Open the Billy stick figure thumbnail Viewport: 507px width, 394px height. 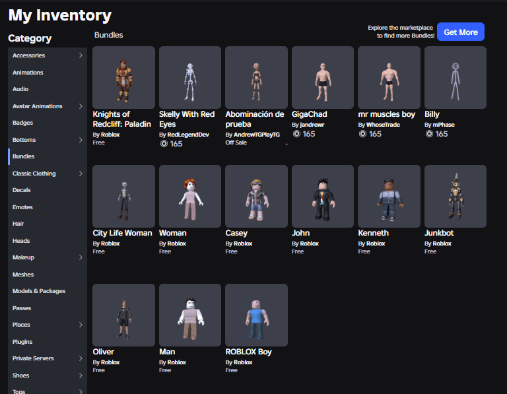point(456,78)
